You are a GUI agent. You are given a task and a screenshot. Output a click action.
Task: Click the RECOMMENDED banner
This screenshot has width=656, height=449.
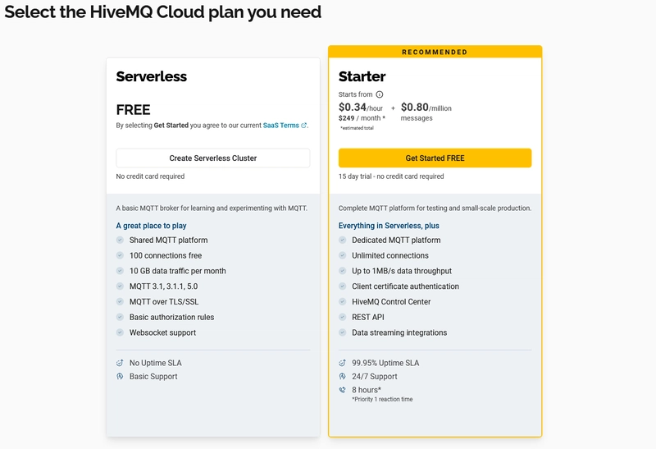435,52
